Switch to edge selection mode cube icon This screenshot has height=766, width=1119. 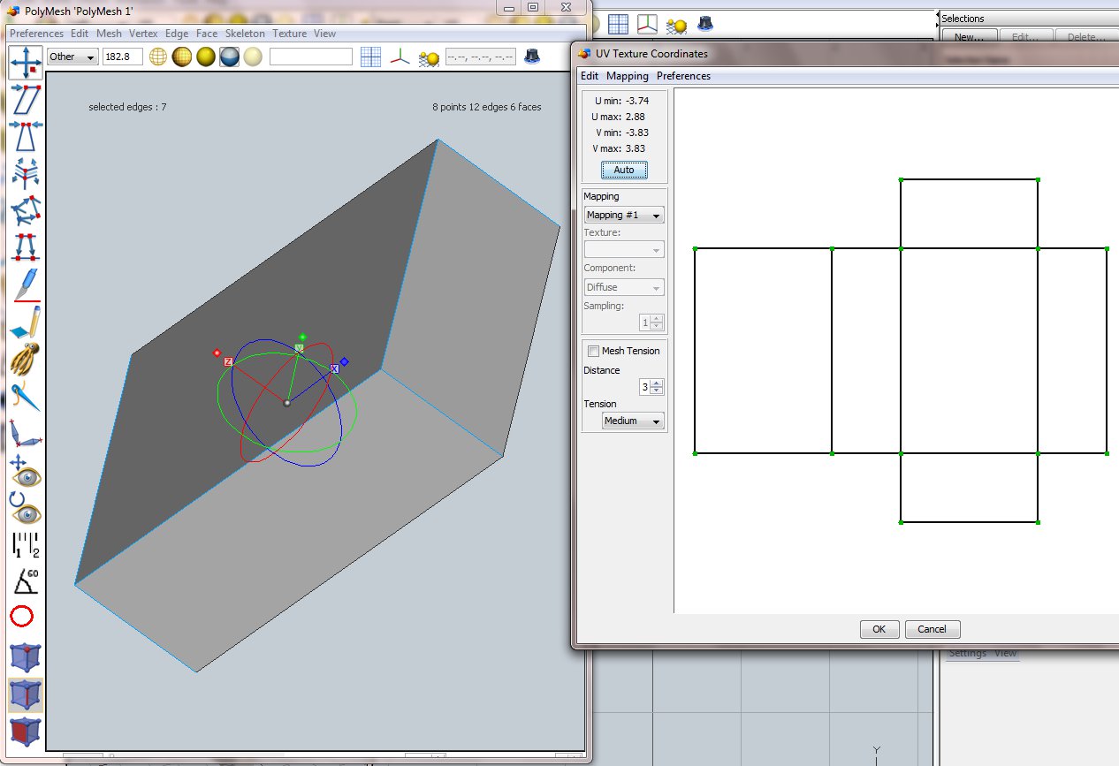26,695
